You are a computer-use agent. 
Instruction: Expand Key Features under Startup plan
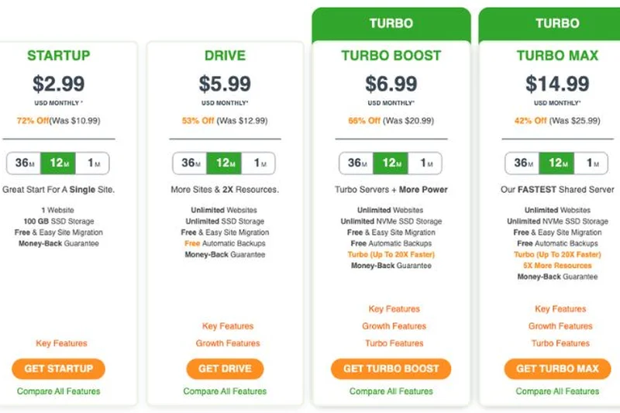pos(61,343)
